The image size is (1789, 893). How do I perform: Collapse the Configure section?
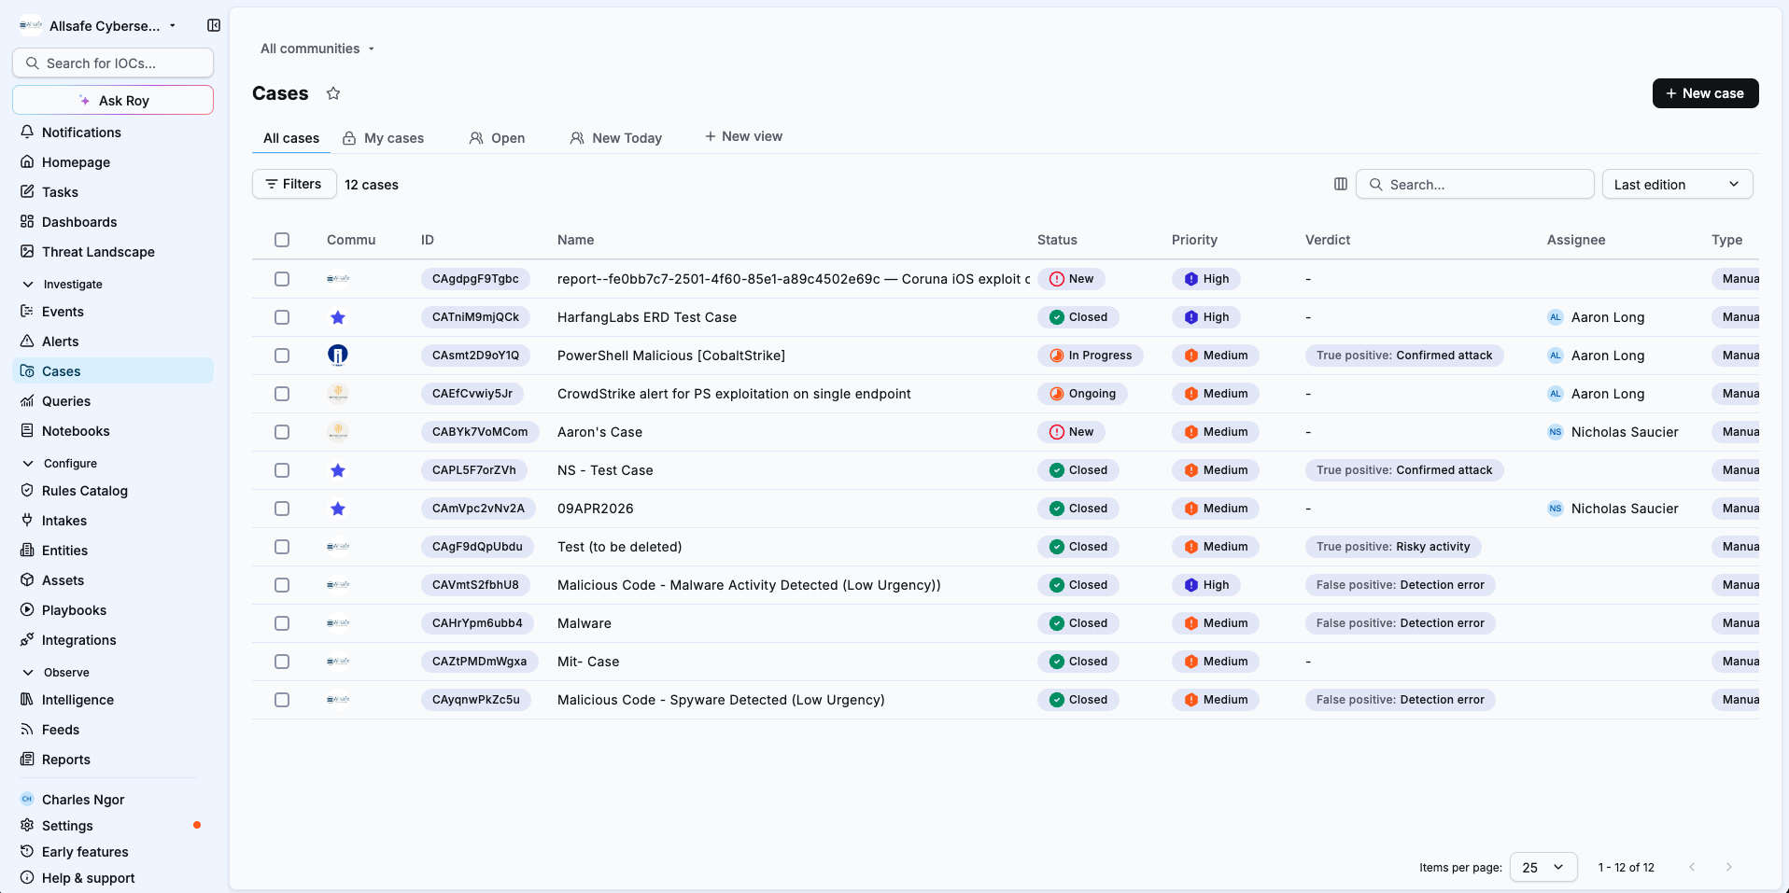tap(60, 463)
